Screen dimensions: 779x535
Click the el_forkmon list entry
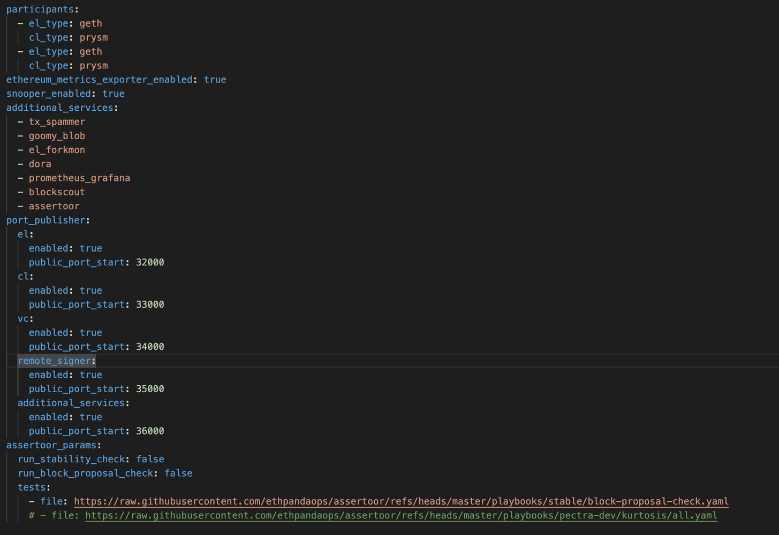[57, 150]
